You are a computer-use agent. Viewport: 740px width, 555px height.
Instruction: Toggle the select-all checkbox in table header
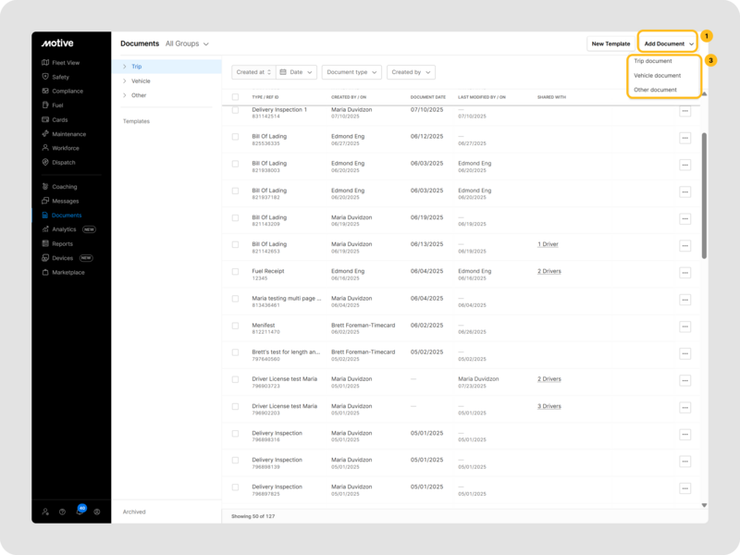tap(235, 97)
